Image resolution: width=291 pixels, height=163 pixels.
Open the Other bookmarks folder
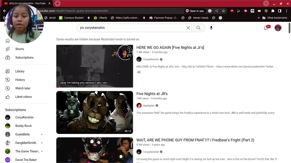(x=275, y=18)
